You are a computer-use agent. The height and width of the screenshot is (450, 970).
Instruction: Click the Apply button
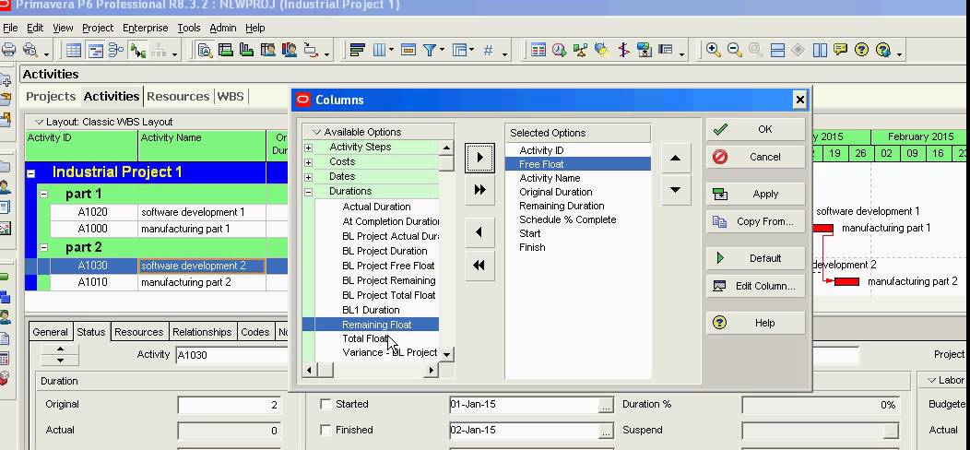point(755,194)
